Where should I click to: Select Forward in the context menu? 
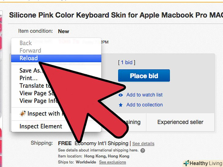30,50
